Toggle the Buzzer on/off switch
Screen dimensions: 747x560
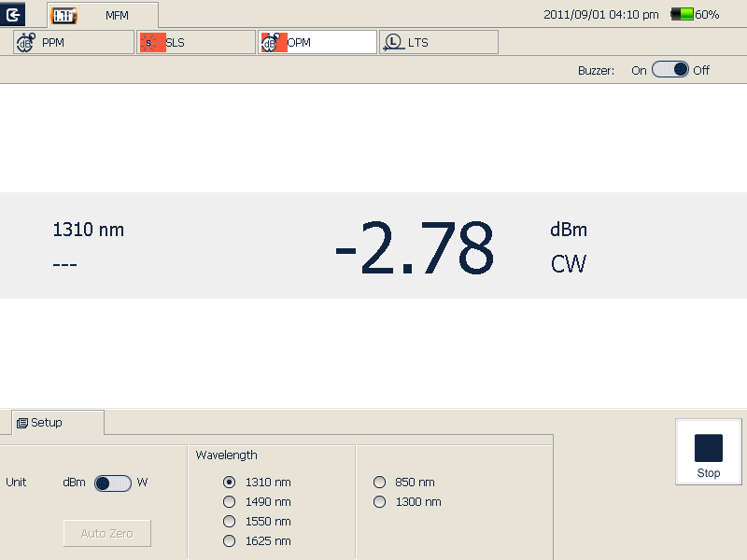point(669,70)
